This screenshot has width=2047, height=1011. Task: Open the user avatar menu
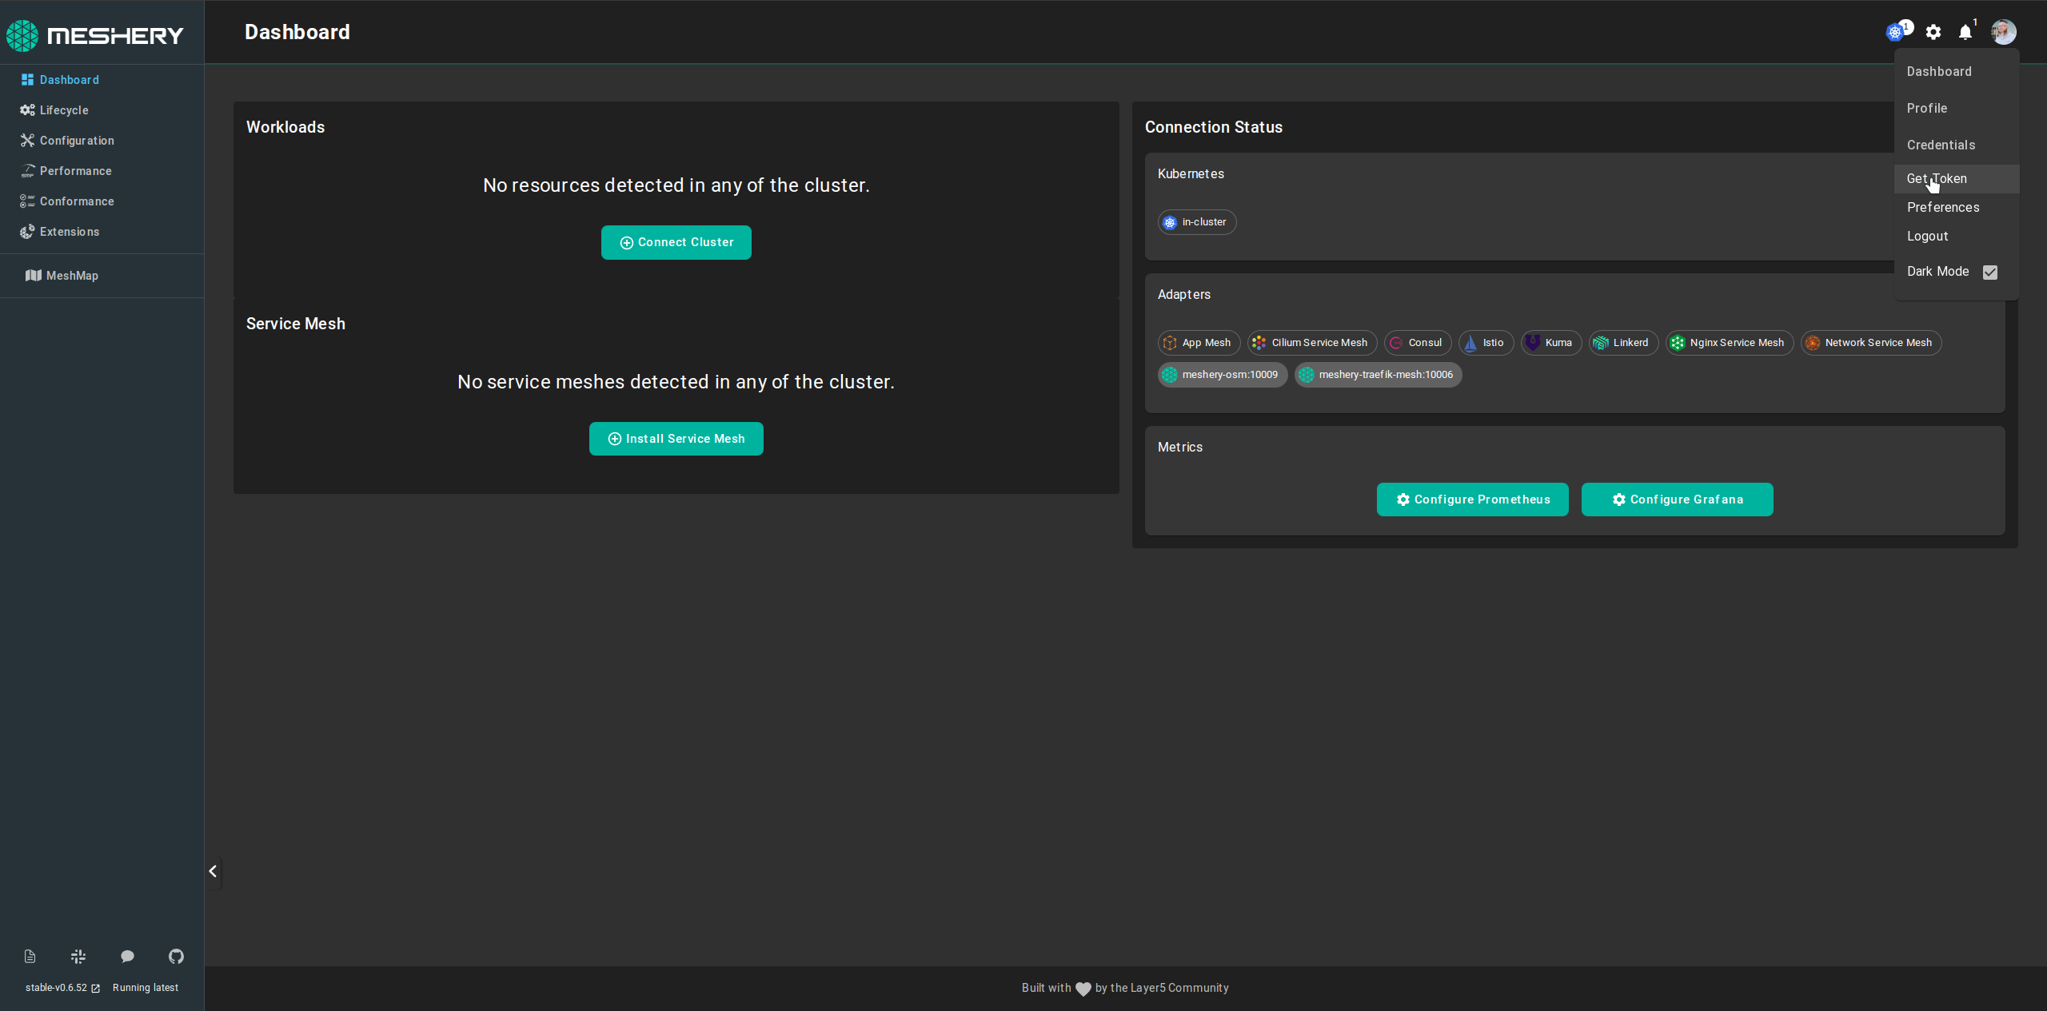pos(2004,32)
